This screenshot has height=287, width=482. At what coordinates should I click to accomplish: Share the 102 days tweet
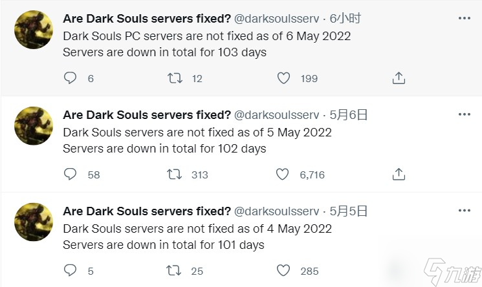click(x=399, y=175)
